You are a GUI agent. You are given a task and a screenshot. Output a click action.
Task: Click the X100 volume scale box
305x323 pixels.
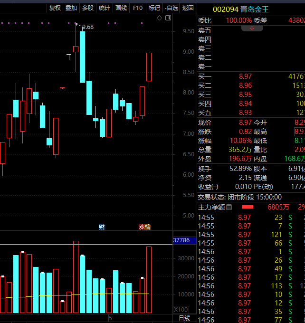(181, 309)
